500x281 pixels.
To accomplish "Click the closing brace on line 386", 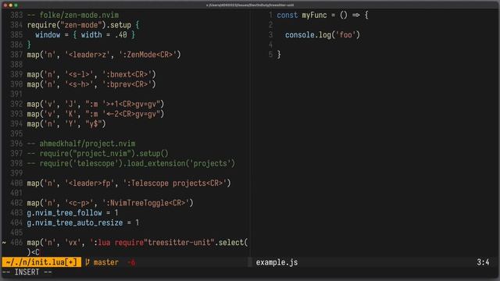I will pyautogui.click(x=29, y=45).
